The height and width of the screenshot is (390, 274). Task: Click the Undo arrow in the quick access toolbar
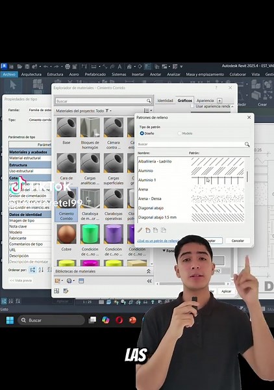[x=45, y=67]
